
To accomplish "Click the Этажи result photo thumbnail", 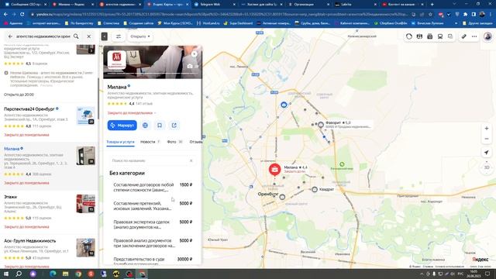I will [85, 203].
